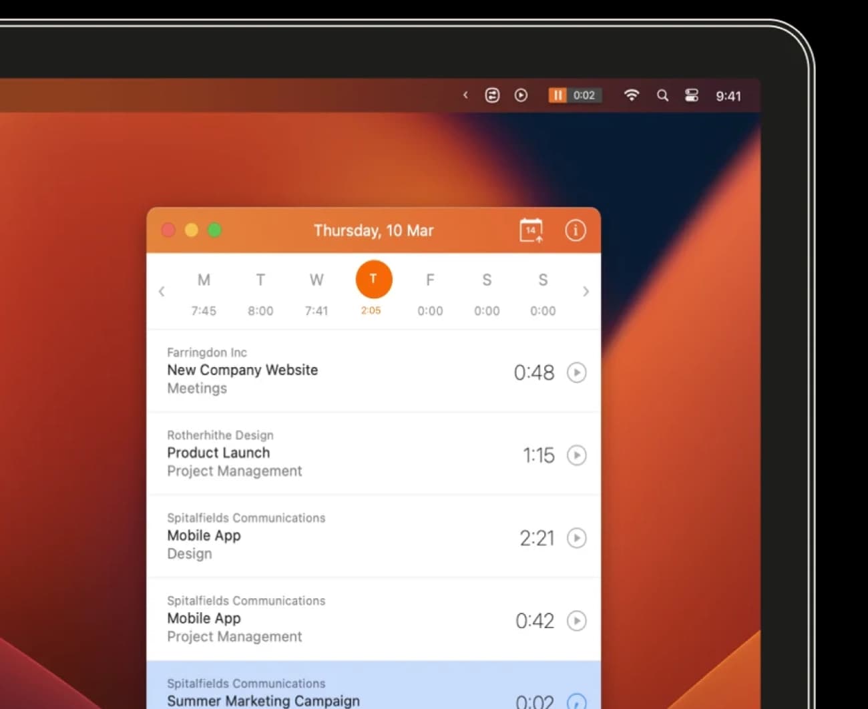The height and width of the screenshot is (709, 868).
Task: Open Control Center in menu bar
Action: (692, 95)
